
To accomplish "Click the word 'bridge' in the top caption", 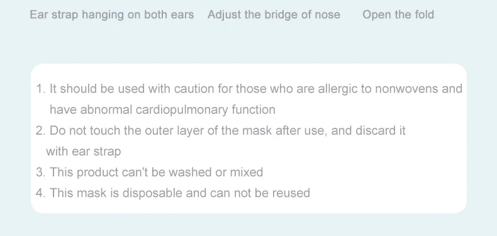I will [282, 15].
